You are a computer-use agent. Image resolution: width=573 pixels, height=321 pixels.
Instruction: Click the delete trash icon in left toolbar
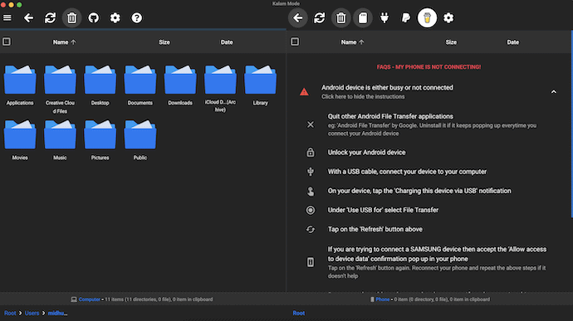pyautogui.click(x=71, y=17)
